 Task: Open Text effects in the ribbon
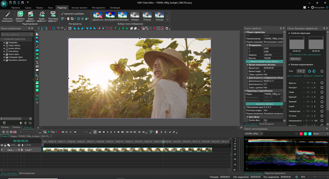click(x=53, y=16)
